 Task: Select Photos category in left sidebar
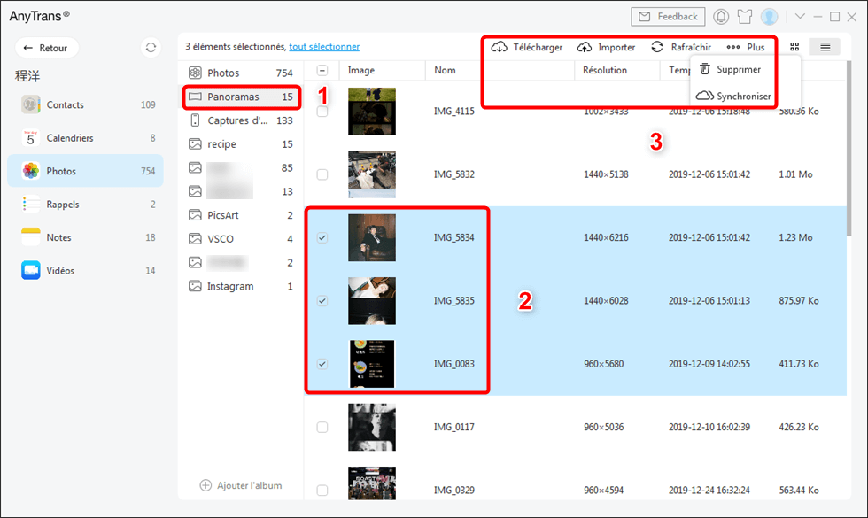click(x=85, y=171)
